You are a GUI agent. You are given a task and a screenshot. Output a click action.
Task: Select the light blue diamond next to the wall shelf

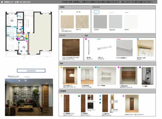96,67
